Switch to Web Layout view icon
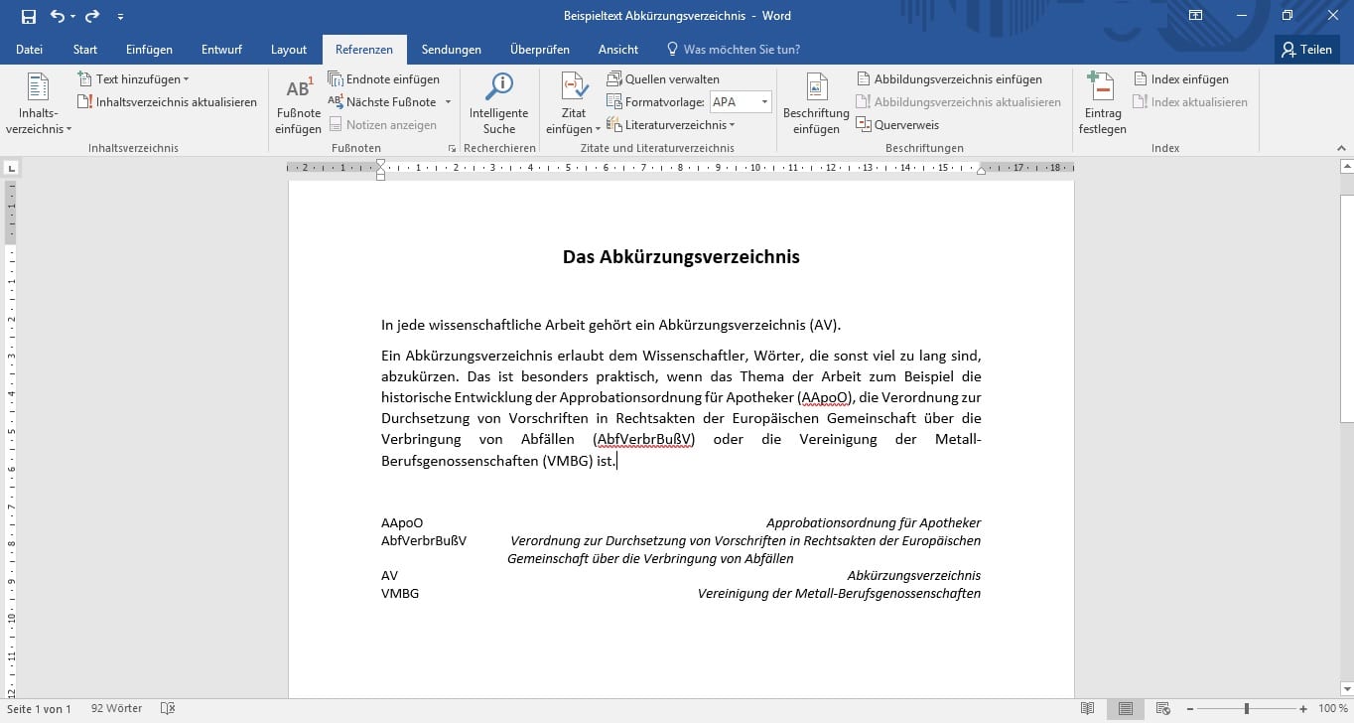Viewport: 1354px width, 723px height. click(1163, 709)
